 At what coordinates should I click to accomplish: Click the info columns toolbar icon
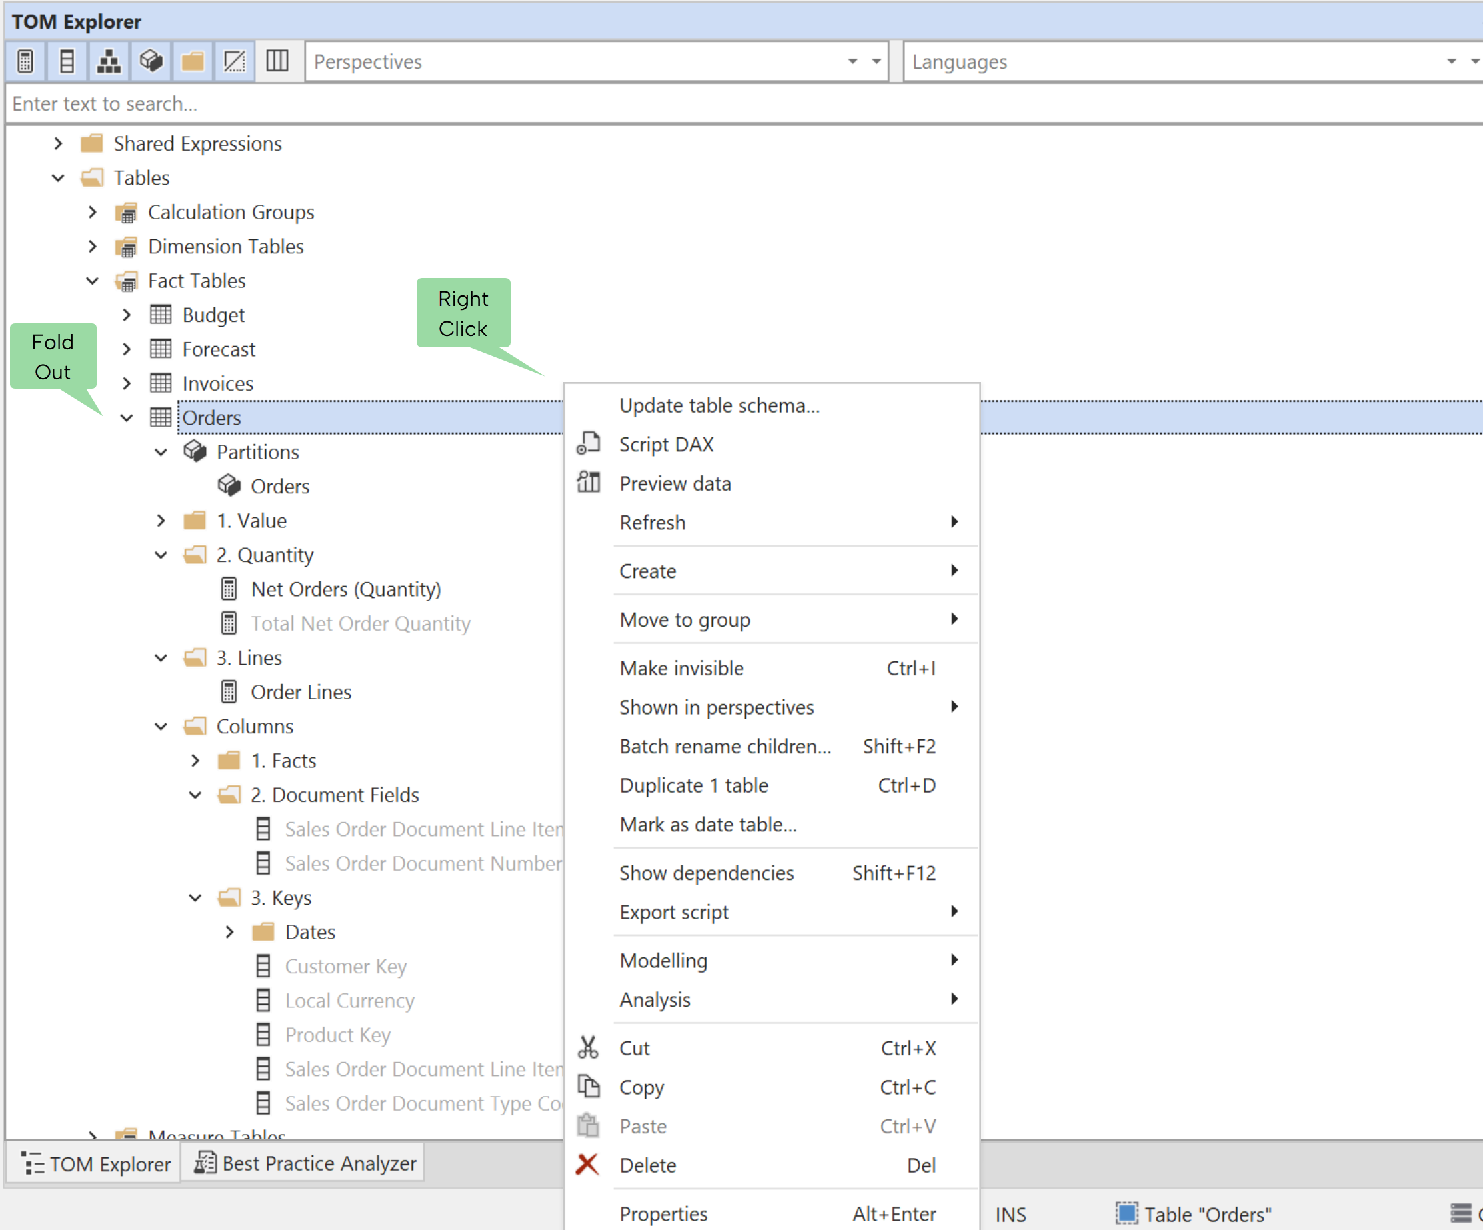coord(277,61)
